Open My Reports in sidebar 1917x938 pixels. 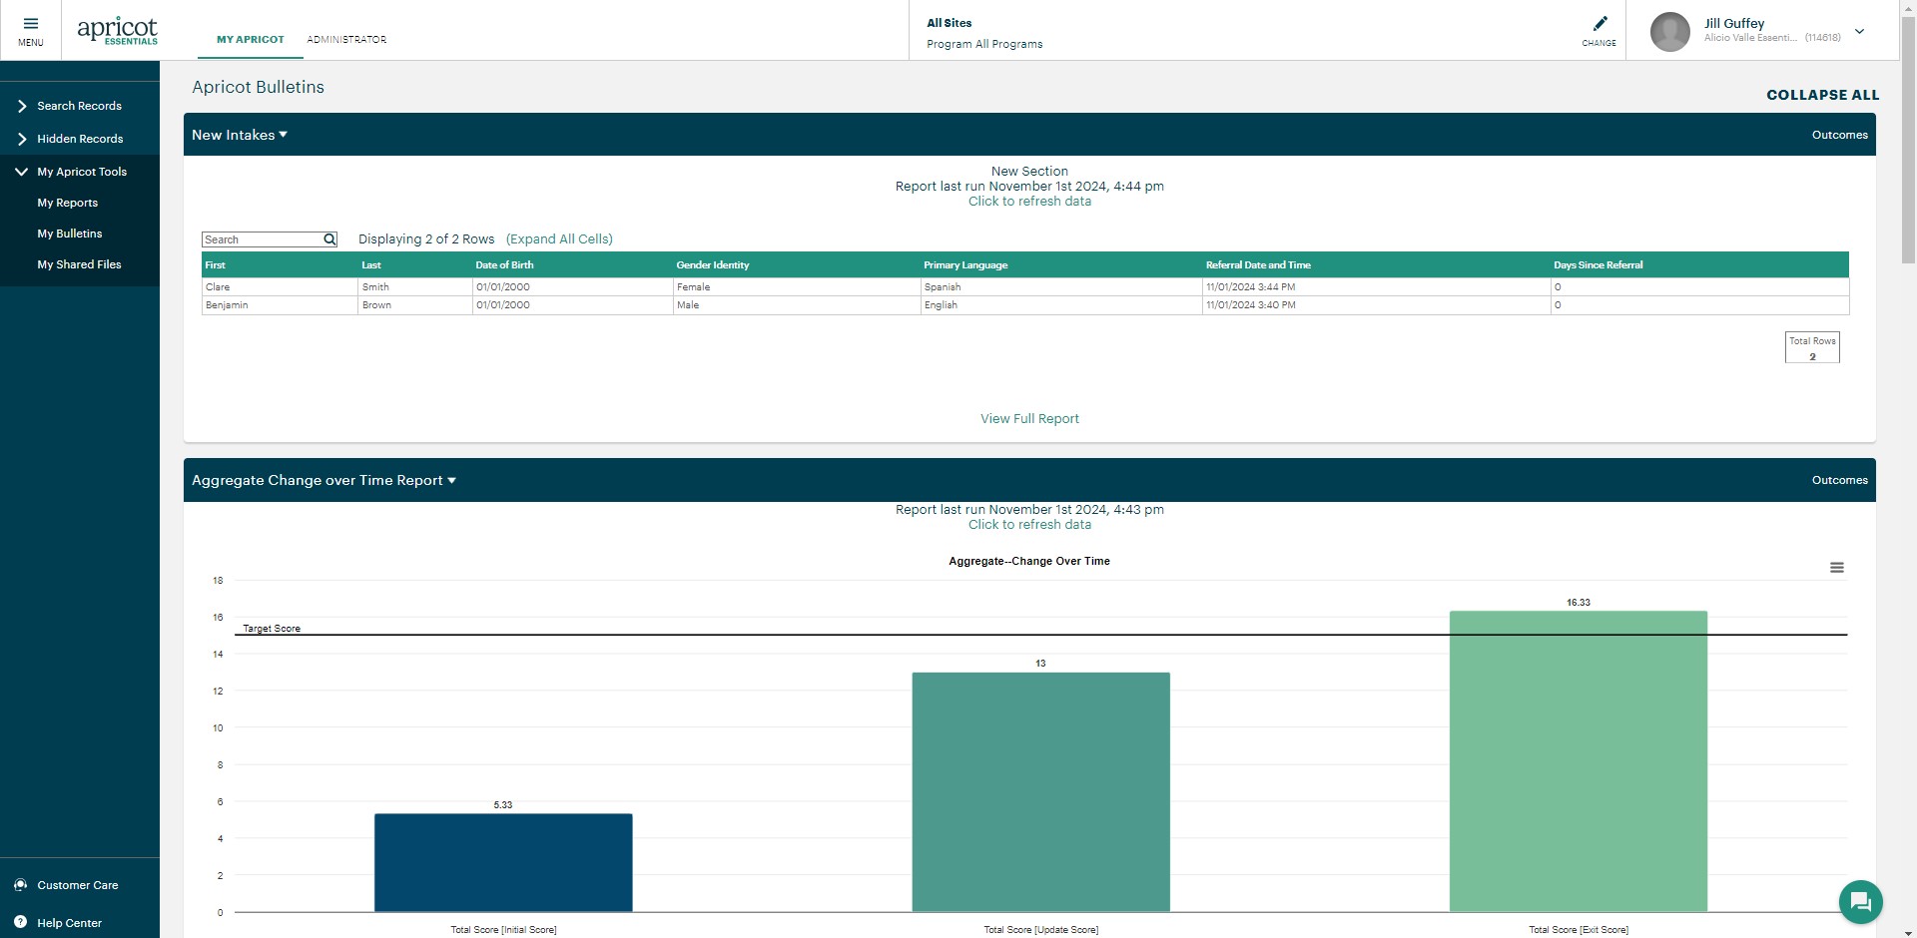(x=68, y=203)
